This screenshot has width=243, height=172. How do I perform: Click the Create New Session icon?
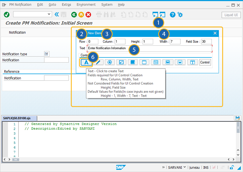(155, 15)
